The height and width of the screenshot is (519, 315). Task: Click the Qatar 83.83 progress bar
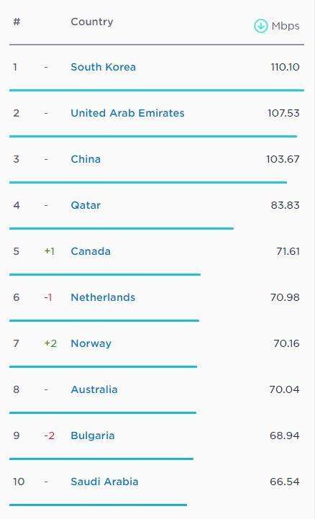click(122, 228)
